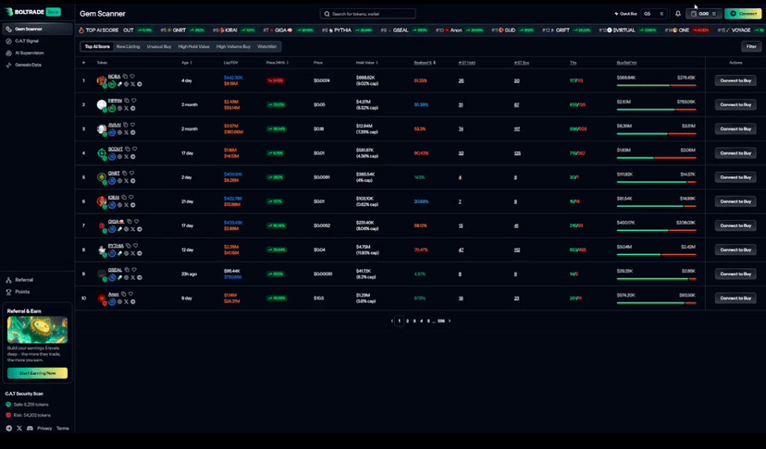Viewport: 766px width, 449px height.
Task: Open the X (Twitter) icon in sidebar footer
Action: click(x=19, y=429)
